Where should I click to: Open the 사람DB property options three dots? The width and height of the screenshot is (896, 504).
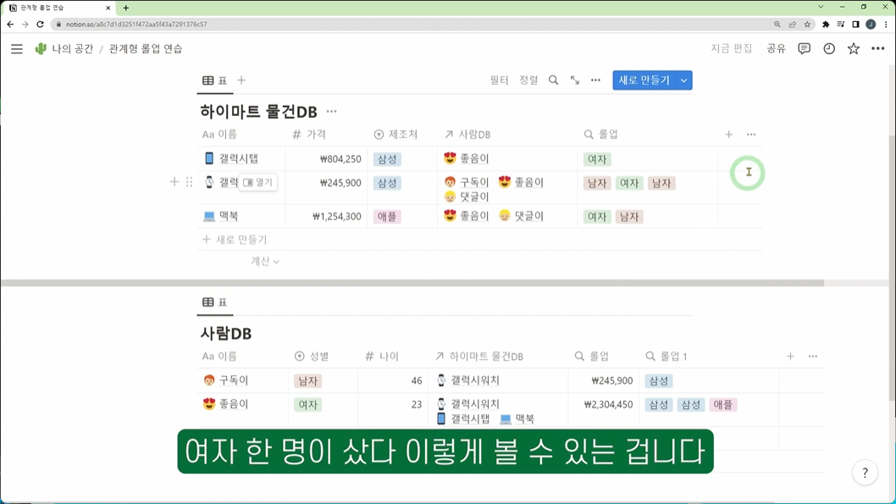click(x=812, y=356)
